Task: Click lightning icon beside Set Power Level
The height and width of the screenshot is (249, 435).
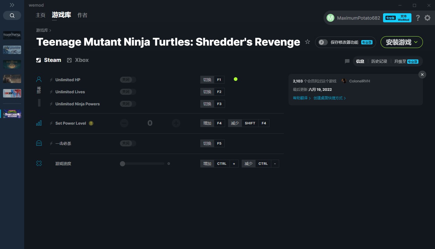Action: [x=51, y=123]
